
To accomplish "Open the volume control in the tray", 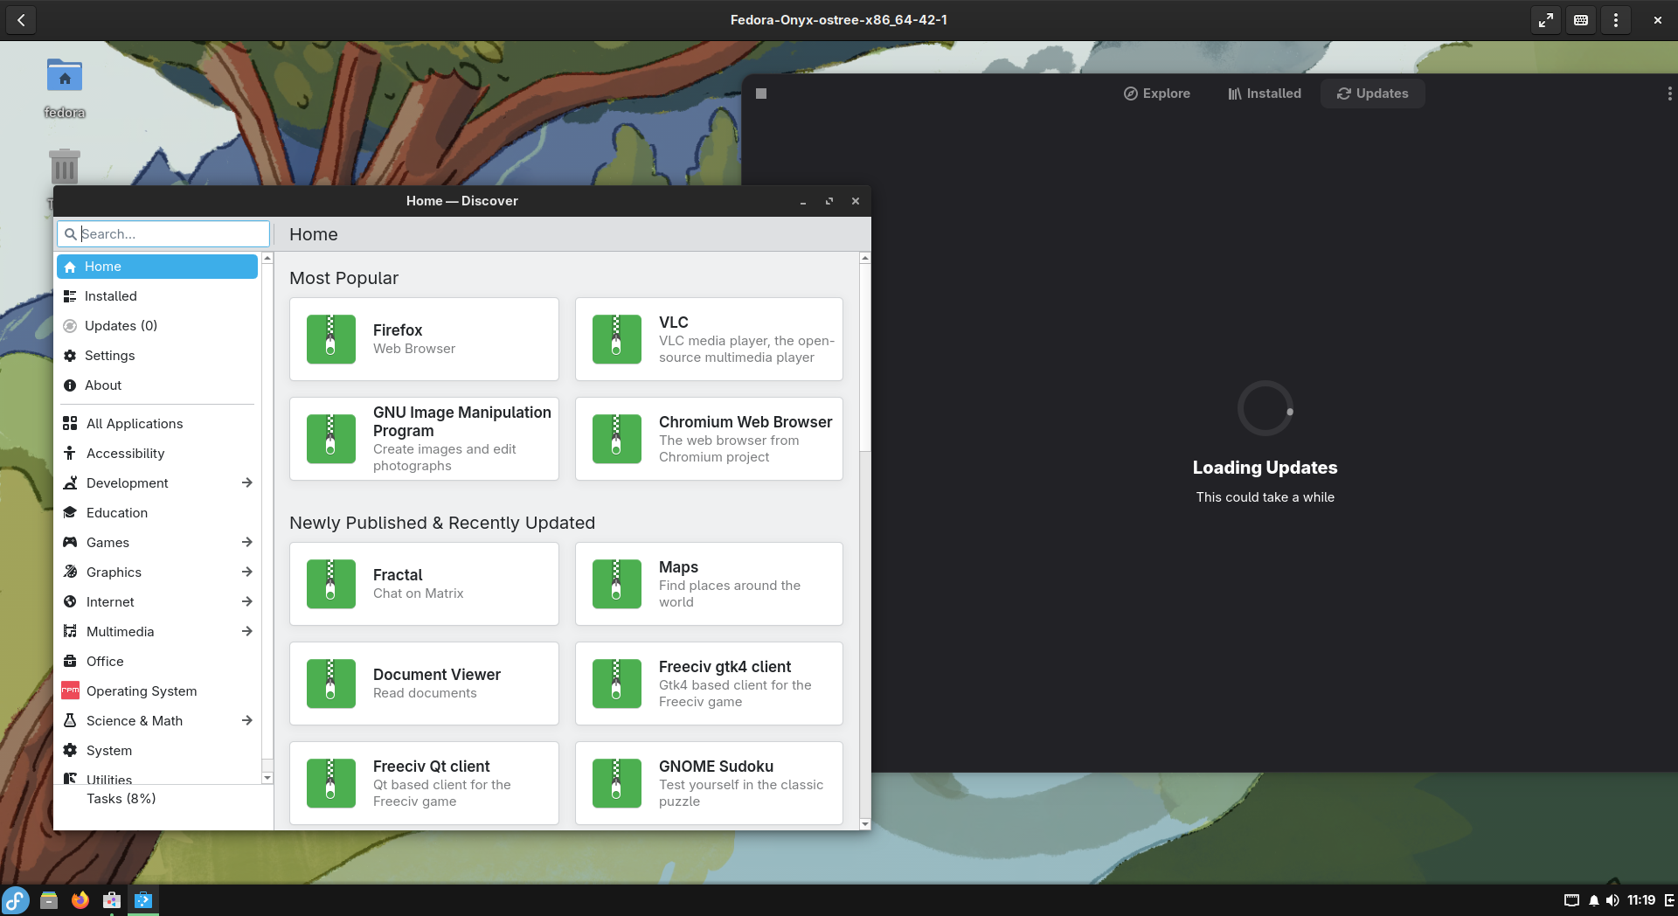I will pyautogui.click(x=1612, y=900).
